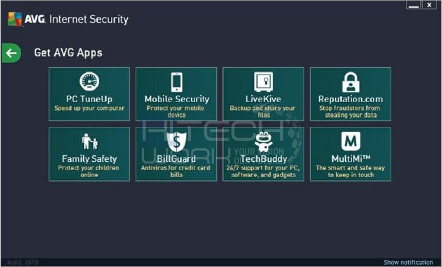Click the AVG logo icon

pyautogui.click(x=15, y=19)
